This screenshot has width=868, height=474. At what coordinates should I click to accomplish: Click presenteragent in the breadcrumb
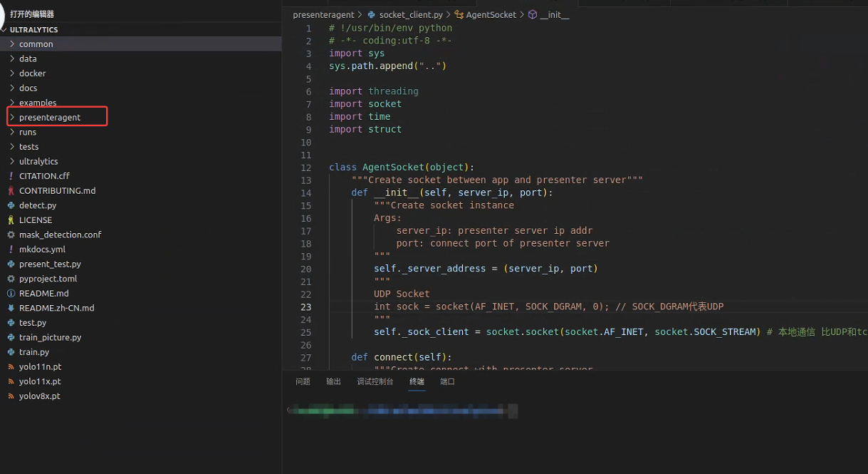coord(323,14)
